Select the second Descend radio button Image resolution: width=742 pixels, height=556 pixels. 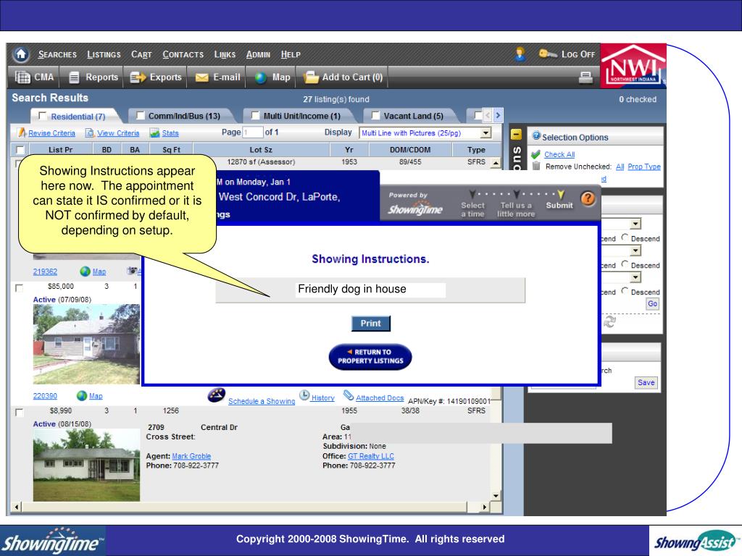(x=625, y=264)
